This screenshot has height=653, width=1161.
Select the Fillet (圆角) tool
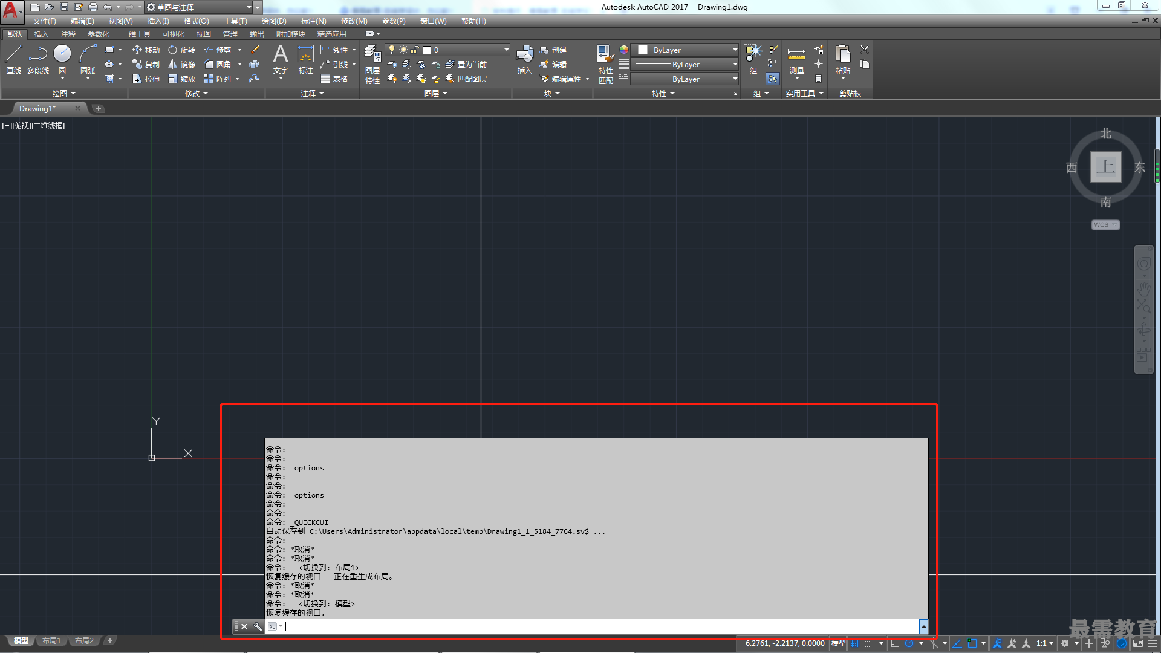218,64
